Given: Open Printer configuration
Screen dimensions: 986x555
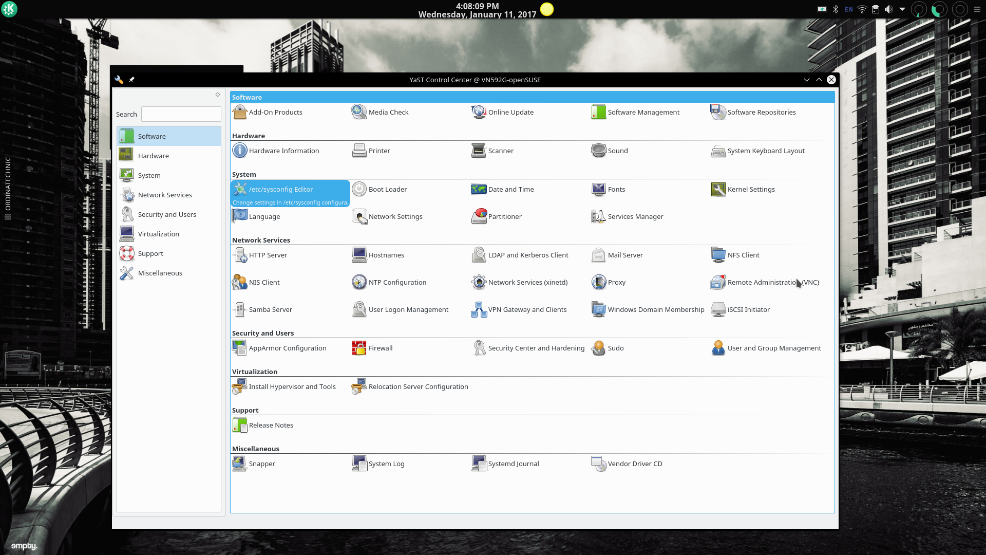Looking at the screenshot, I should pyautogui.click(x=371, y=151).
